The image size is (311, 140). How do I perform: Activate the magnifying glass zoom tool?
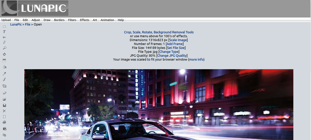pos(4,48)
